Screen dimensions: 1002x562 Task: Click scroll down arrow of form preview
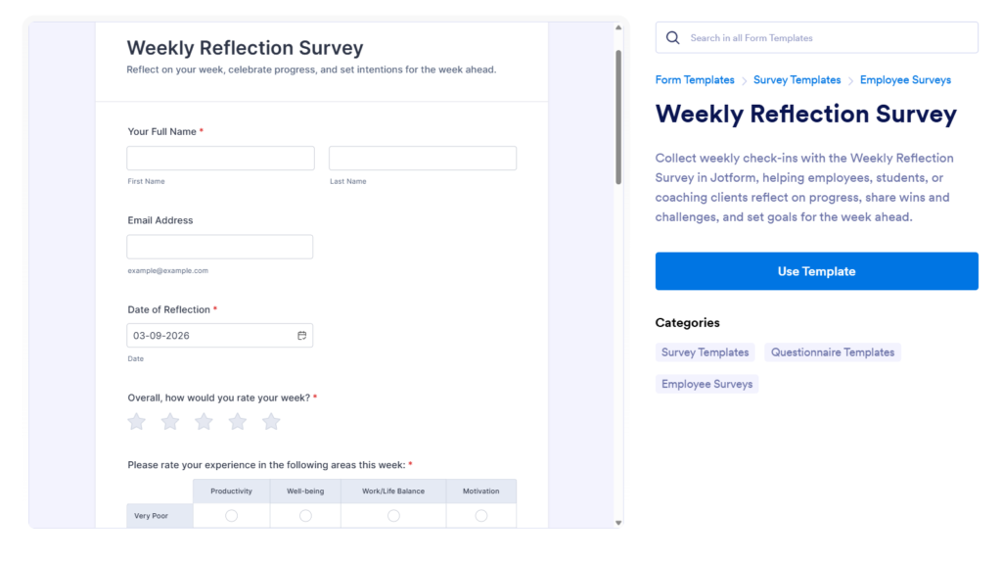point(617,523)
